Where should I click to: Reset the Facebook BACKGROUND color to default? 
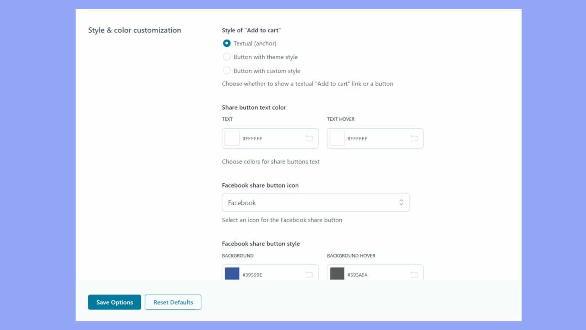coord(309,274)
